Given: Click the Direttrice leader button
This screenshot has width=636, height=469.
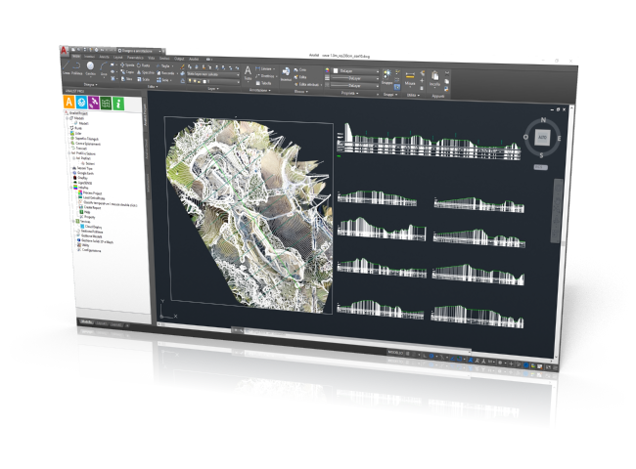Looking at the screenshot, I should [266, 76].
